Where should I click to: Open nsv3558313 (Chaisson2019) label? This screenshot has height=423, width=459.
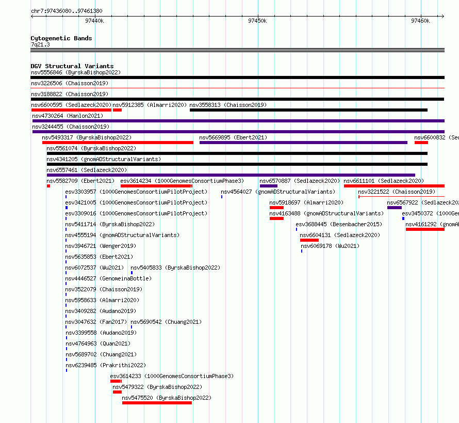point(228,105)
